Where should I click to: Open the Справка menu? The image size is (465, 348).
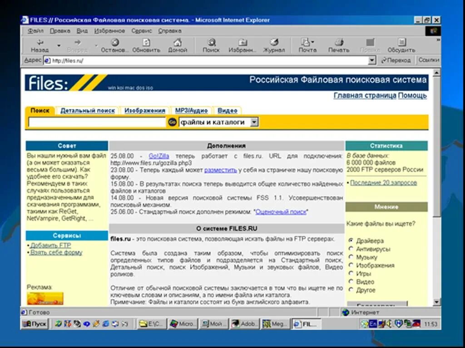pos(170,31)
